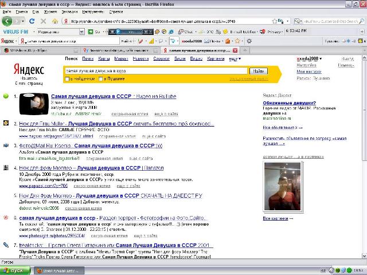
Task: Tick the 'в найденном' checkbox
Action: 67,79
